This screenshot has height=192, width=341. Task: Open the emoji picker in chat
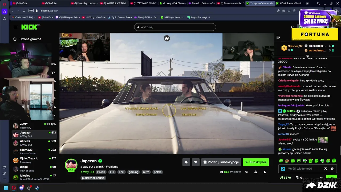332,169
